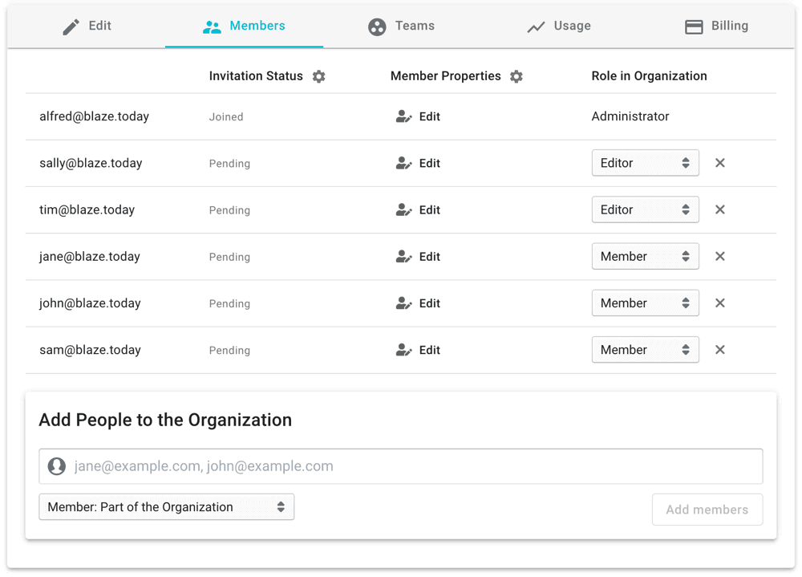This screenshot has height=577, width=802.
Task: Switch to the Teams tab
Action: pyautogui.click(x=401, y=26)
